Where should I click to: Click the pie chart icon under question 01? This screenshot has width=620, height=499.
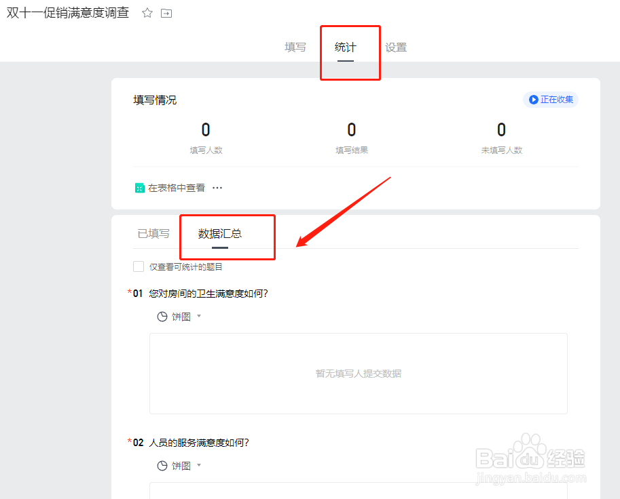(162, 317)
